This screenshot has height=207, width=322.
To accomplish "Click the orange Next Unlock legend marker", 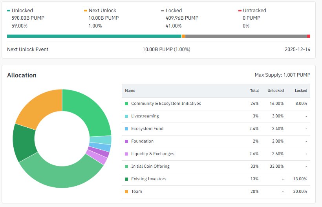I will pos(86,11).
